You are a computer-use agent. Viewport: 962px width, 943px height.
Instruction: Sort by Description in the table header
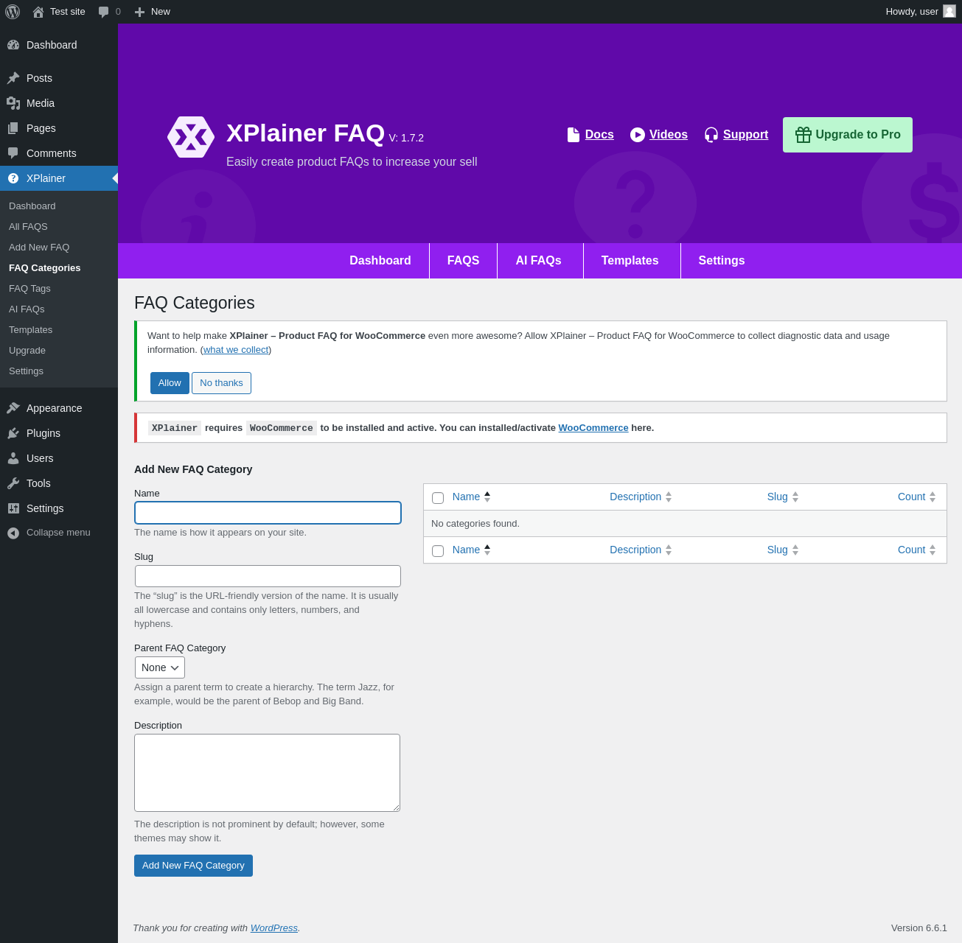(641, 497)
